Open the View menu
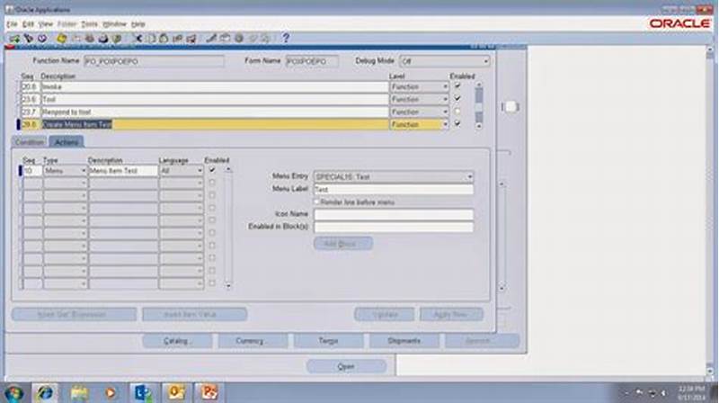Image resolution: width=719 pixels, height=403 pixels. tap(46, 24)
